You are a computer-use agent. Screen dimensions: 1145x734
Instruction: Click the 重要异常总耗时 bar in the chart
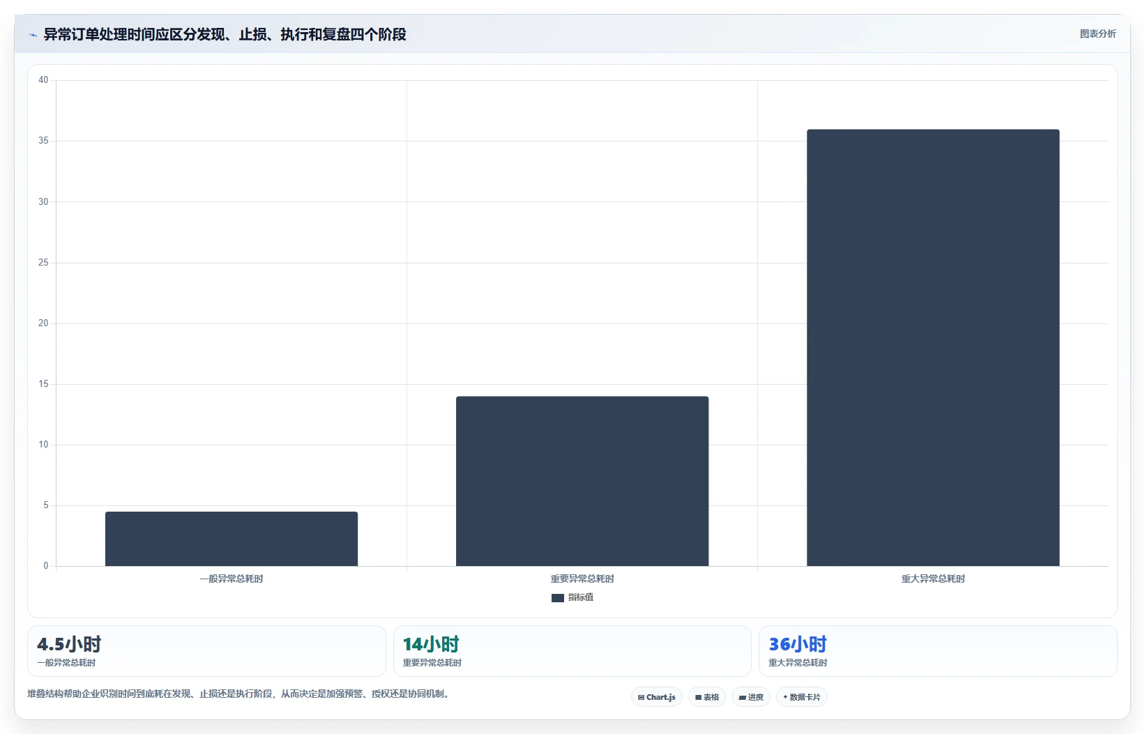[582, 481]
